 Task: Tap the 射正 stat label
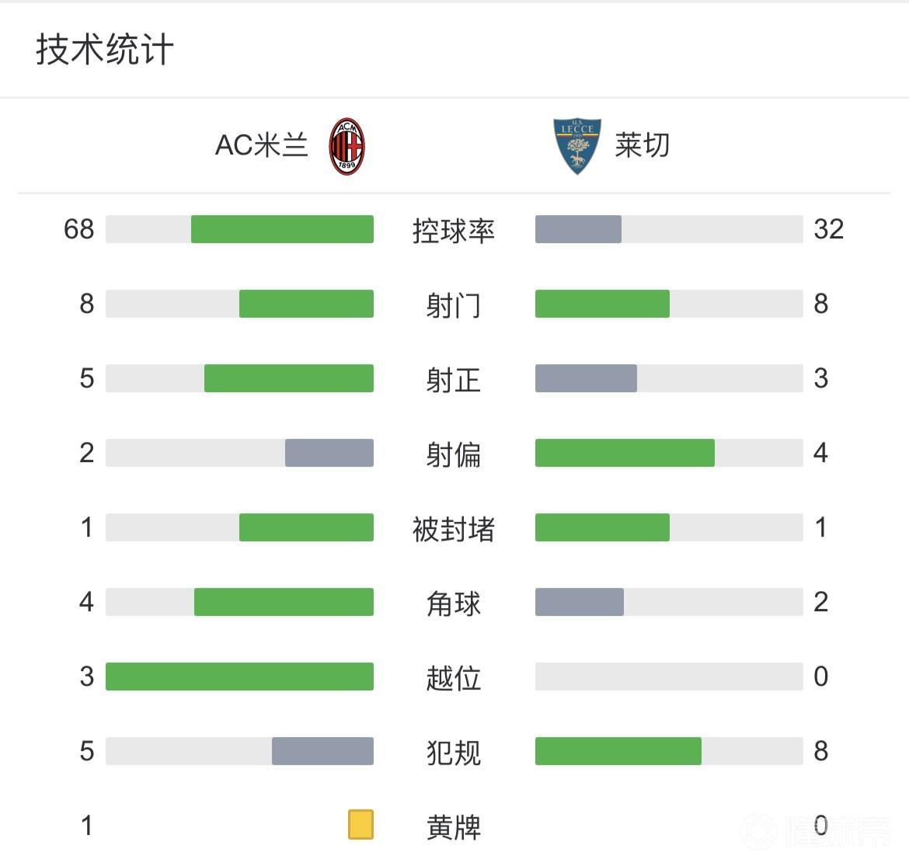pos(454,380)
